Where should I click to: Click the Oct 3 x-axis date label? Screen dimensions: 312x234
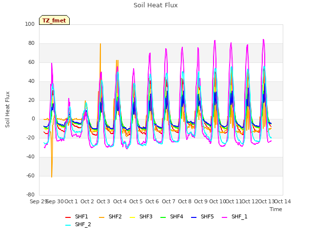point(103,201)
